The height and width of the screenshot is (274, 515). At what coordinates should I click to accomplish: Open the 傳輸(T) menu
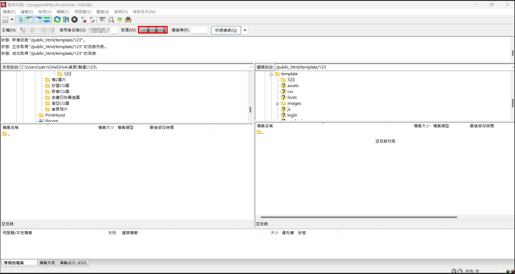63,12
